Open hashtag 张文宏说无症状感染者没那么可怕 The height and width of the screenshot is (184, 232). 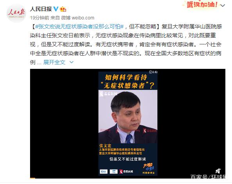80,27
